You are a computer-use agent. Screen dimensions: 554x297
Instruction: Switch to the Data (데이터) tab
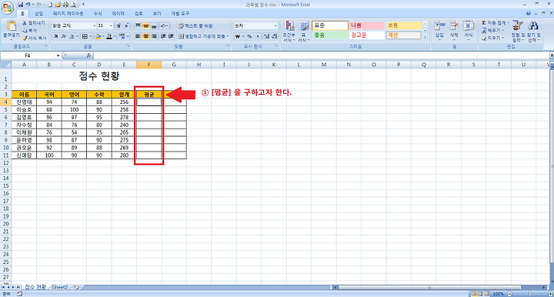point(118,13)
